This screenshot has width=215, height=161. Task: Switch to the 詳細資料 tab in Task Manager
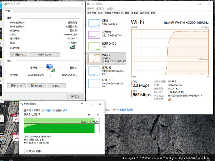pyautogui.click(x=144, y=13)
